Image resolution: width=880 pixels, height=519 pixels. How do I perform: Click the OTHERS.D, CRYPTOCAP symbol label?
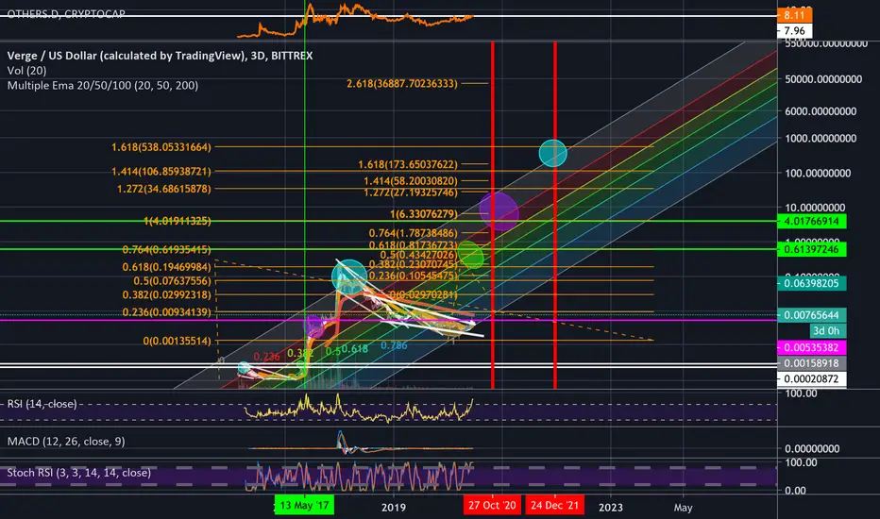(x=66, y=13)
